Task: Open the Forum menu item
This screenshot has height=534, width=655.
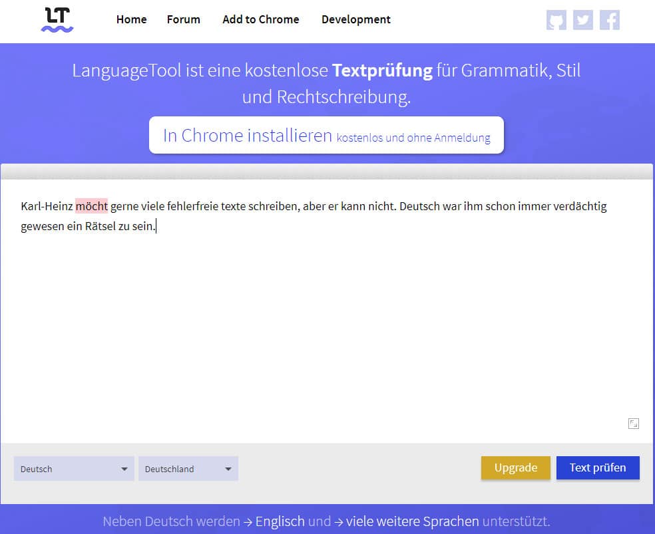Action: click(x=183, y=19)
